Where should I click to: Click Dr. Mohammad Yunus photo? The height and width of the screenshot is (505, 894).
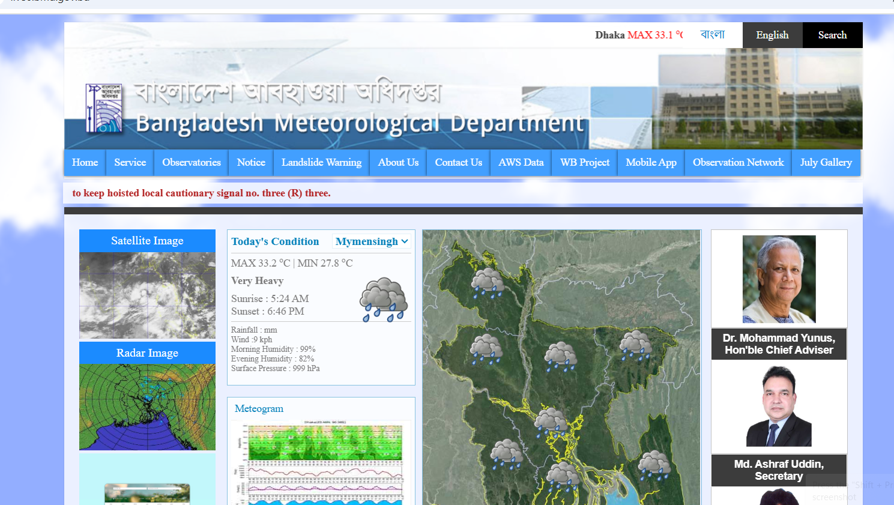tap(779, 279)
